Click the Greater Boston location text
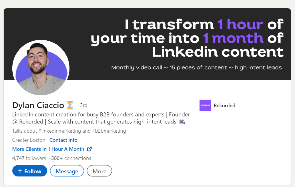The image size is (295, 187). pyautogui.click(x=29, y=140)
